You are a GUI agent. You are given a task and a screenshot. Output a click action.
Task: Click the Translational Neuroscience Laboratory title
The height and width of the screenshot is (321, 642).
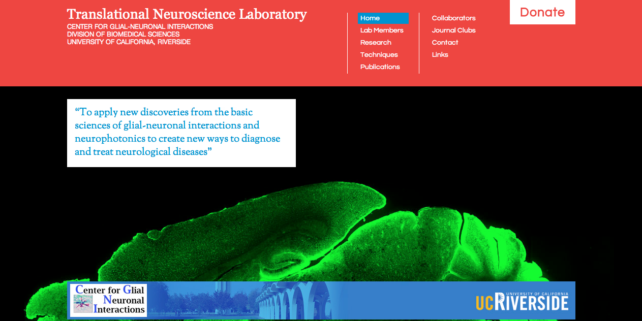[186, 14]
